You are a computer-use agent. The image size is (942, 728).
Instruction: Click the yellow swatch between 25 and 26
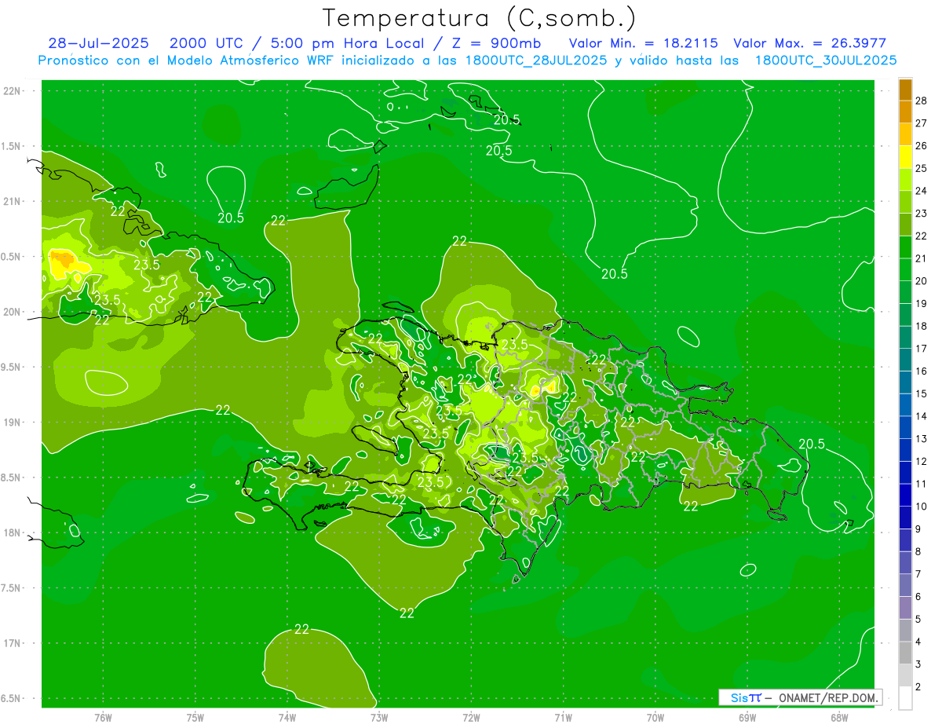(x=905, y=157)
